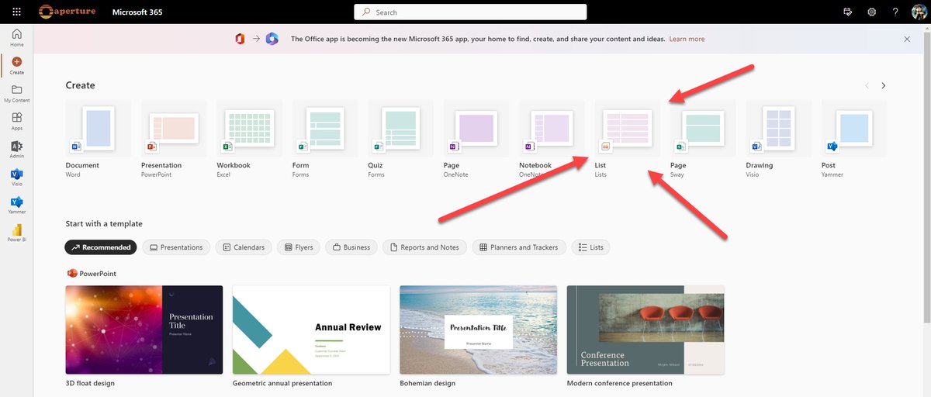Show previous Create options with left chevron

point(867,85)
